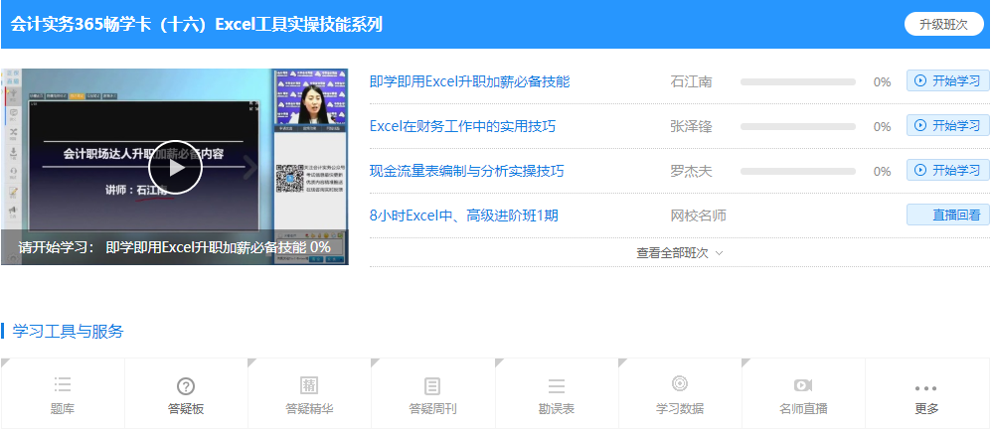This screenshot has width=991, height=432.
Task: Click the 升级班次 button
Action: pos(943,25)
